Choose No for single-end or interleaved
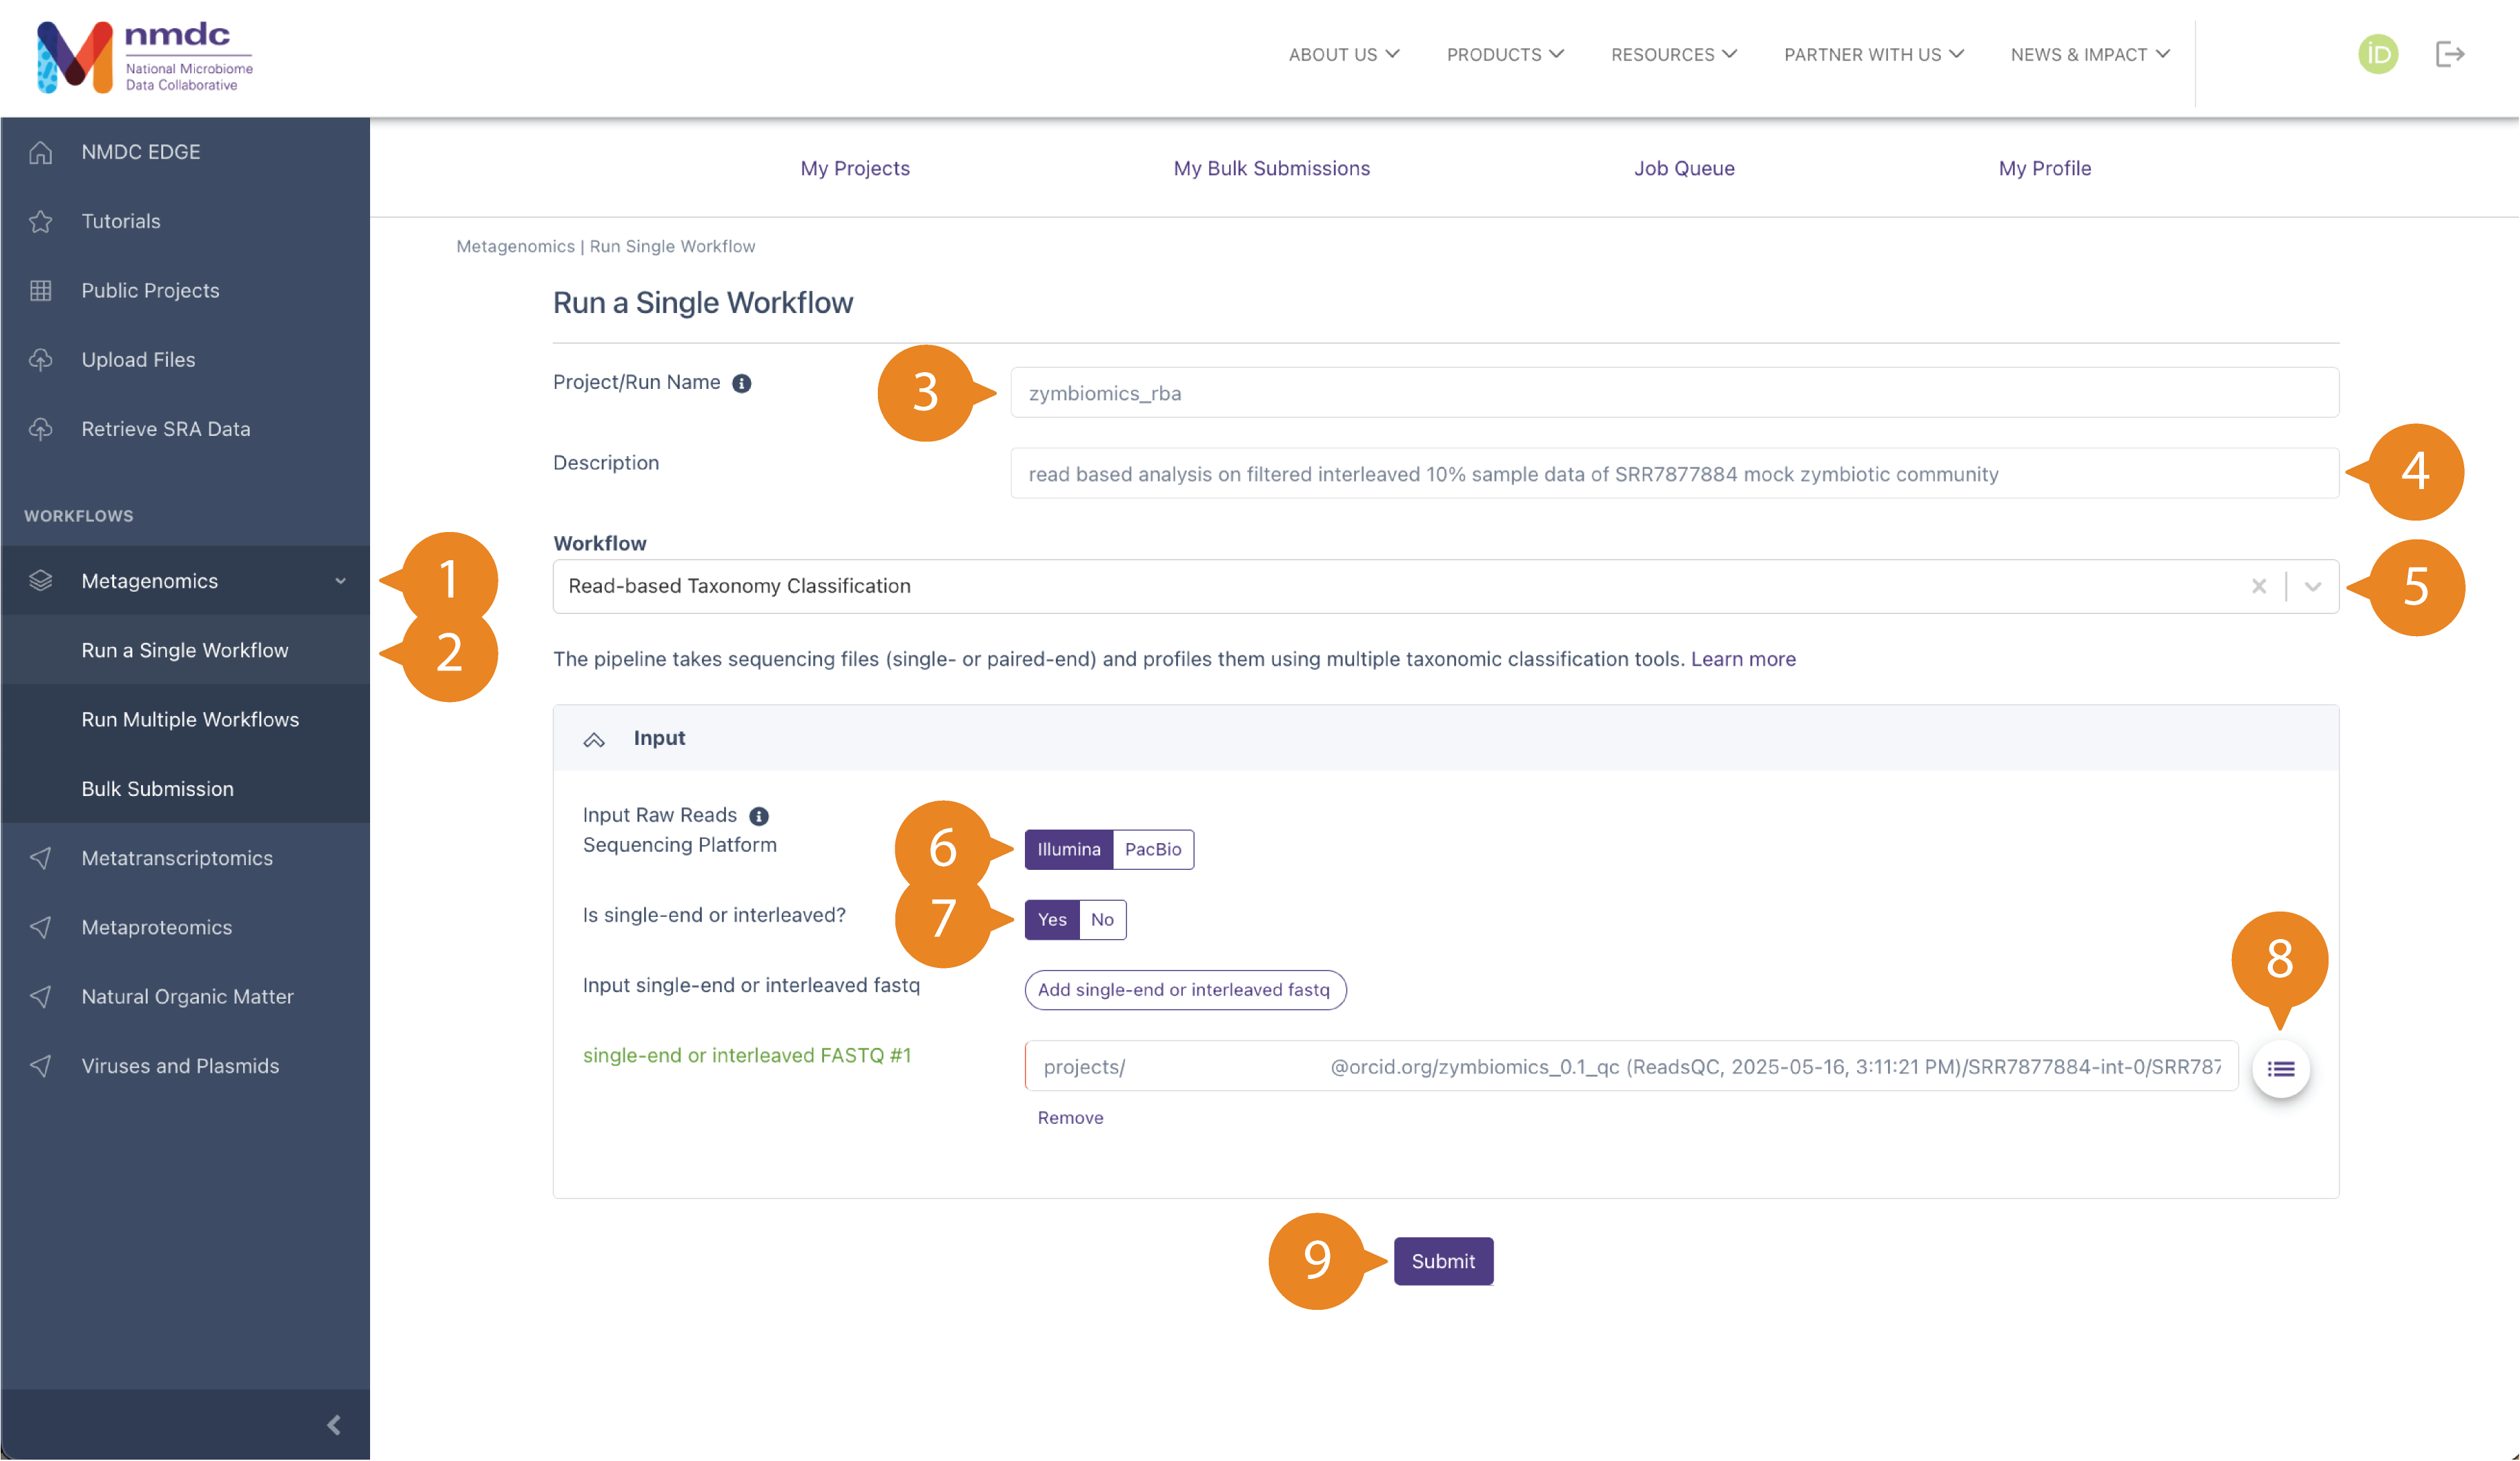This screenshot has width=2520, height=1461. pyautogui.click(x=1102, y=919)
